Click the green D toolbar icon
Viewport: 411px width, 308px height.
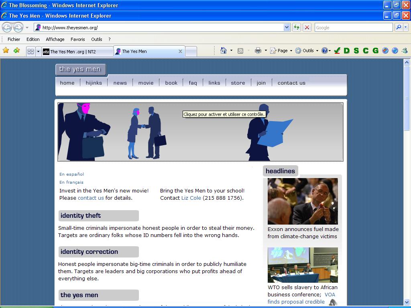pos(347,51)
